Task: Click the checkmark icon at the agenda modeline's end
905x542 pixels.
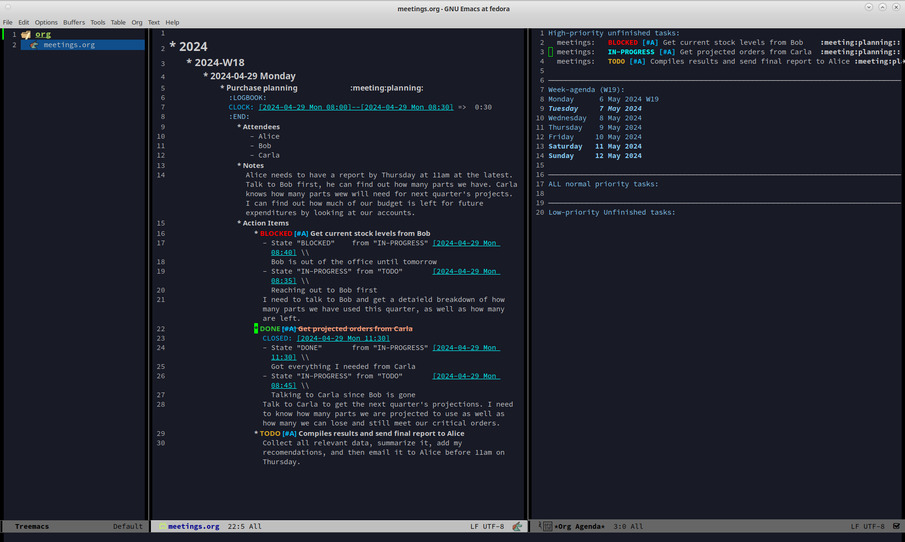Action: coord(896,526)
